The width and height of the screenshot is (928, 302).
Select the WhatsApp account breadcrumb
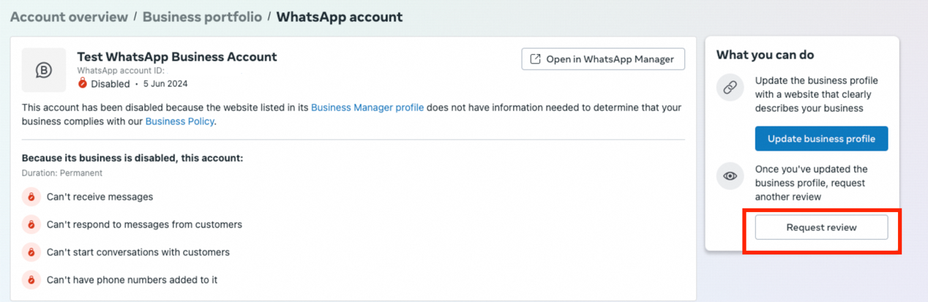(x=339, y=16)
